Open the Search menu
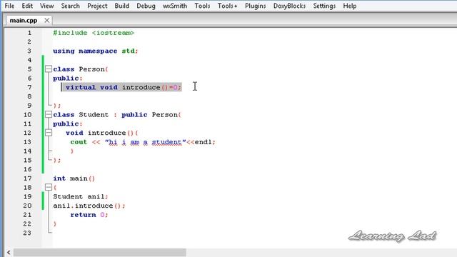This screenshot has height=257, width=457. click(70, 6)
